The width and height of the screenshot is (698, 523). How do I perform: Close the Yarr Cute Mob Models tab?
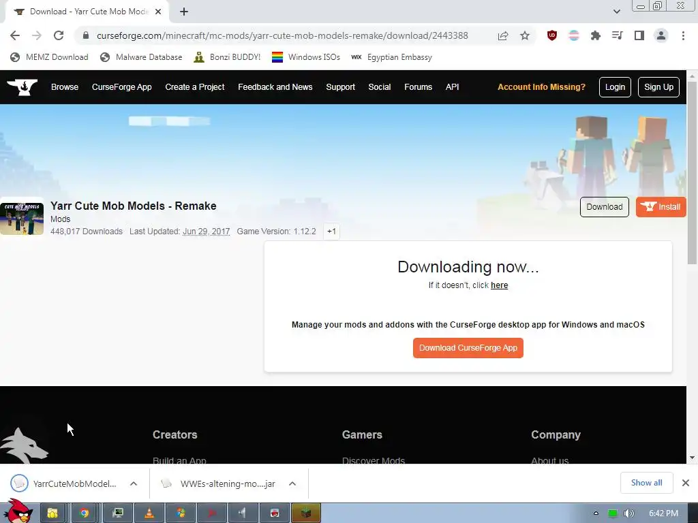coord(158,12)
